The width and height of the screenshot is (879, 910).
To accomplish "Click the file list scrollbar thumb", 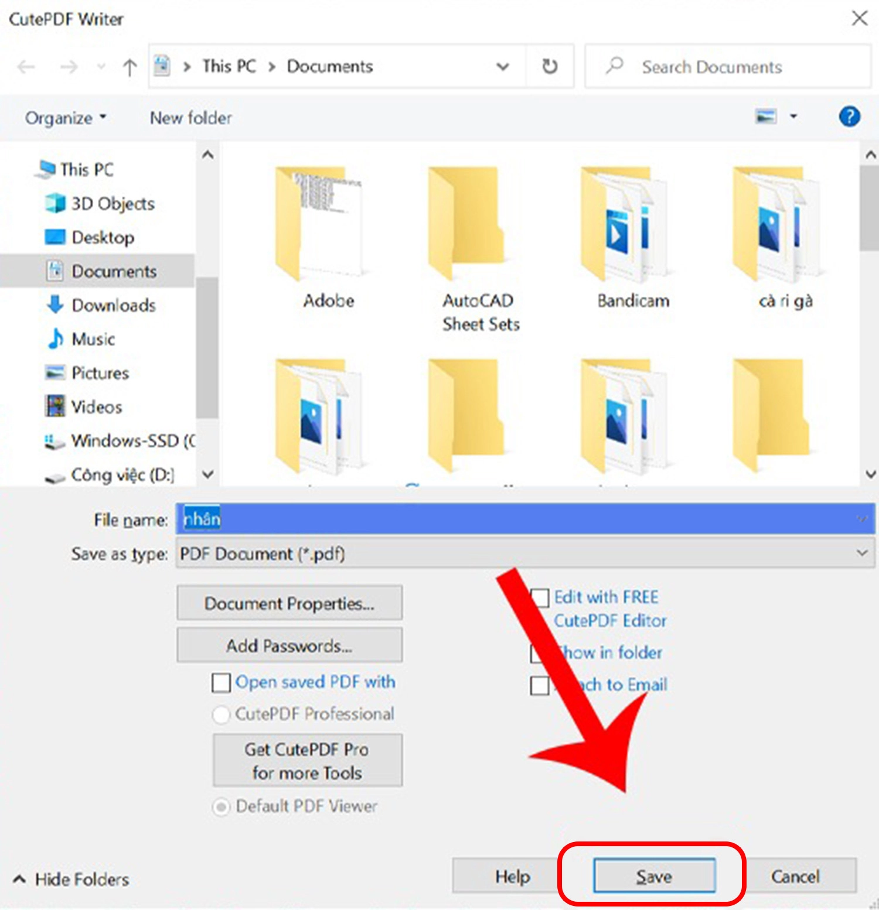I will 870,208.
